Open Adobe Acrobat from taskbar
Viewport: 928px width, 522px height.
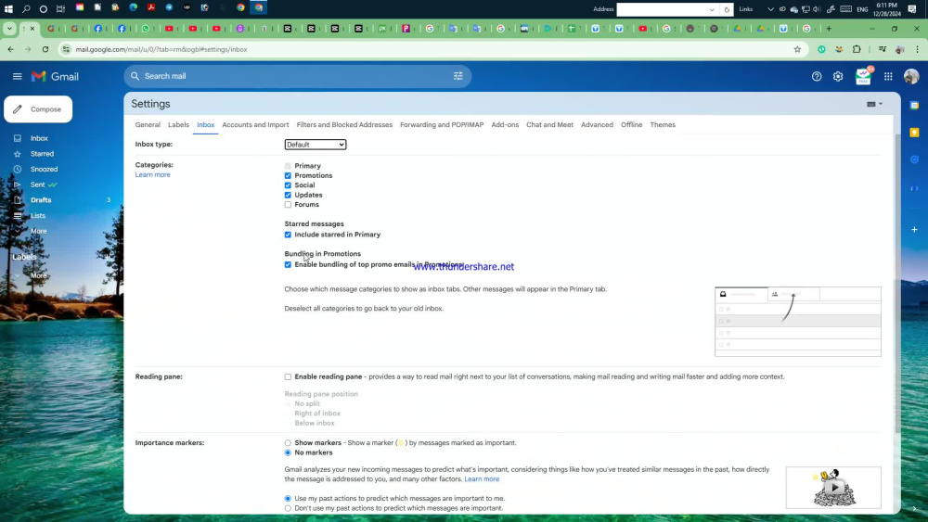coord(151,7)
